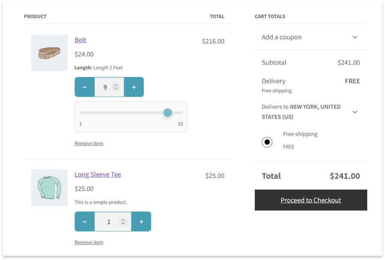Decrease Belt quantity with minus button
Viewport: 385px width, 260px height.
coord(84,87)
